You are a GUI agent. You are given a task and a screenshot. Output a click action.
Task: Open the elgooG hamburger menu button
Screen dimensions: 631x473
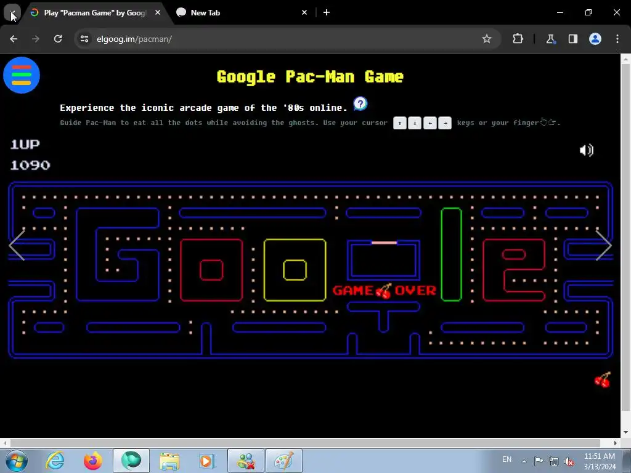(x=22, y=75)
